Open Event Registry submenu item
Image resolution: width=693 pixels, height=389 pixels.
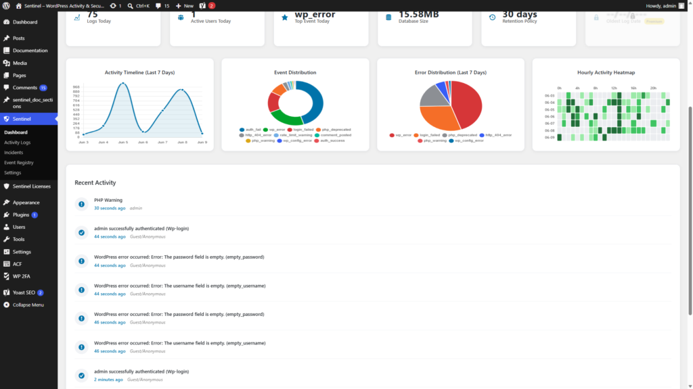(18, 163)
